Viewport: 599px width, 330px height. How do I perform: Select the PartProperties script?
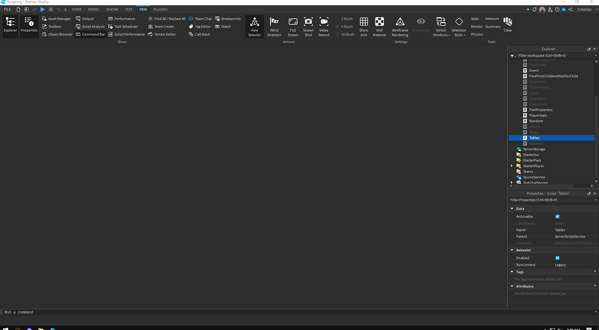(x=540, y=110)
